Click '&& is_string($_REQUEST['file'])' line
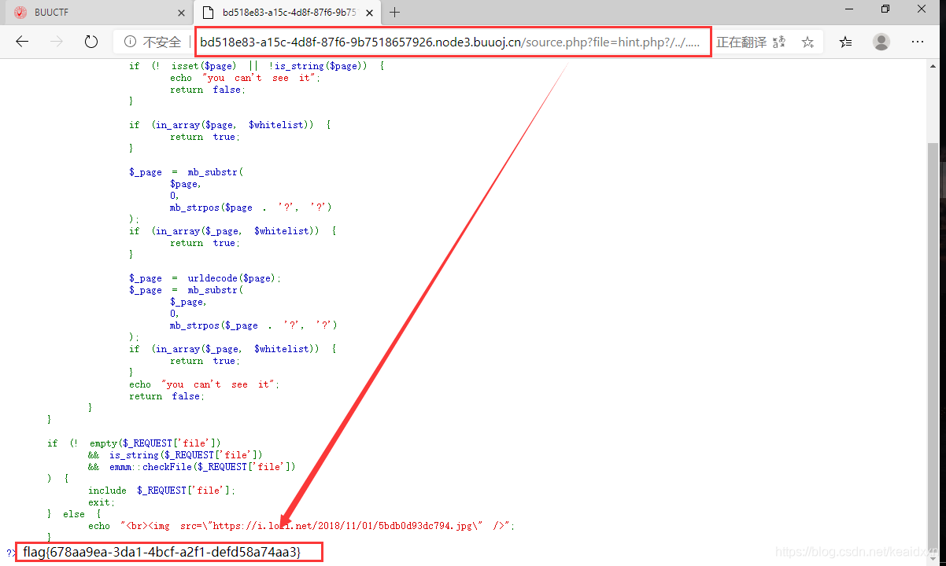Screen dimensions: 946x566 [175, 455]
